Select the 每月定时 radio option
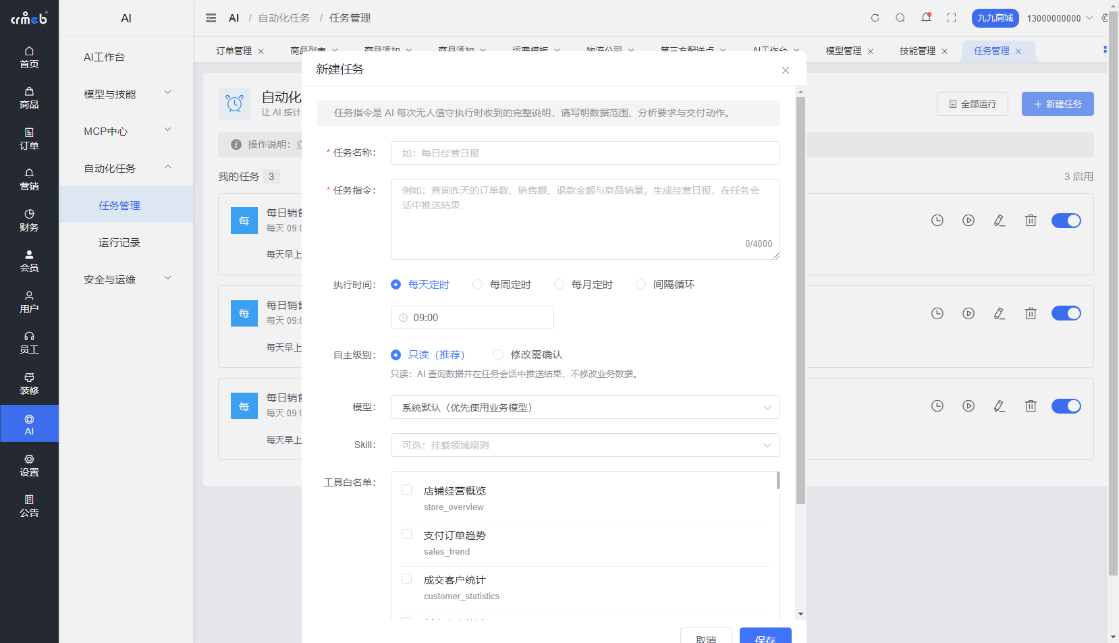This screenshot has width=1119, height=643. point(584,285)
